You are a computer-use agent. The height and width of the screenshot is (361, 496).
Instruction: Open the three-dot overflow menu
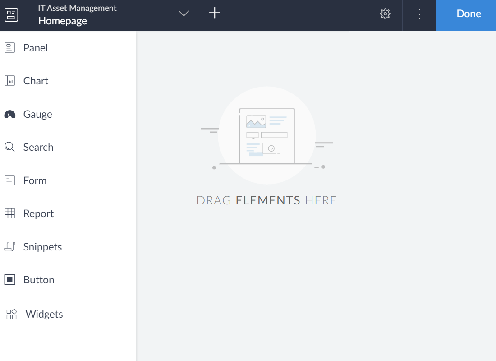tap(419, 14)
